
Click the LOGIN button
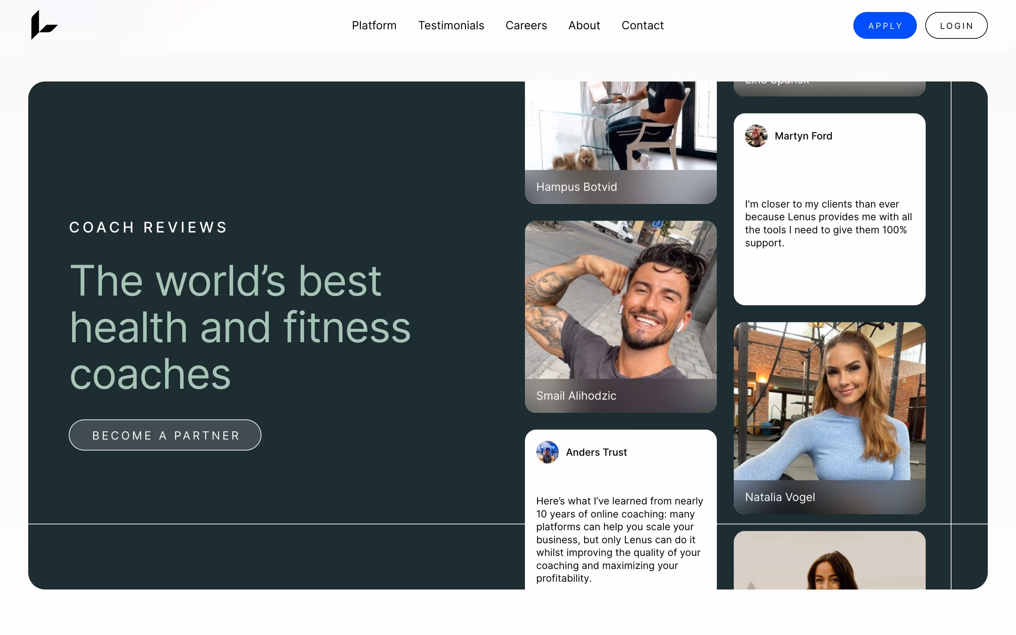click(956, 26)
